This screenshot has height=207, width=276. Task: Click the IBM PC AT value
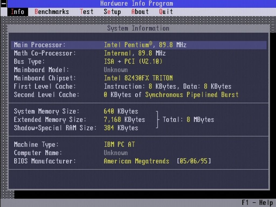pos(119,144)
